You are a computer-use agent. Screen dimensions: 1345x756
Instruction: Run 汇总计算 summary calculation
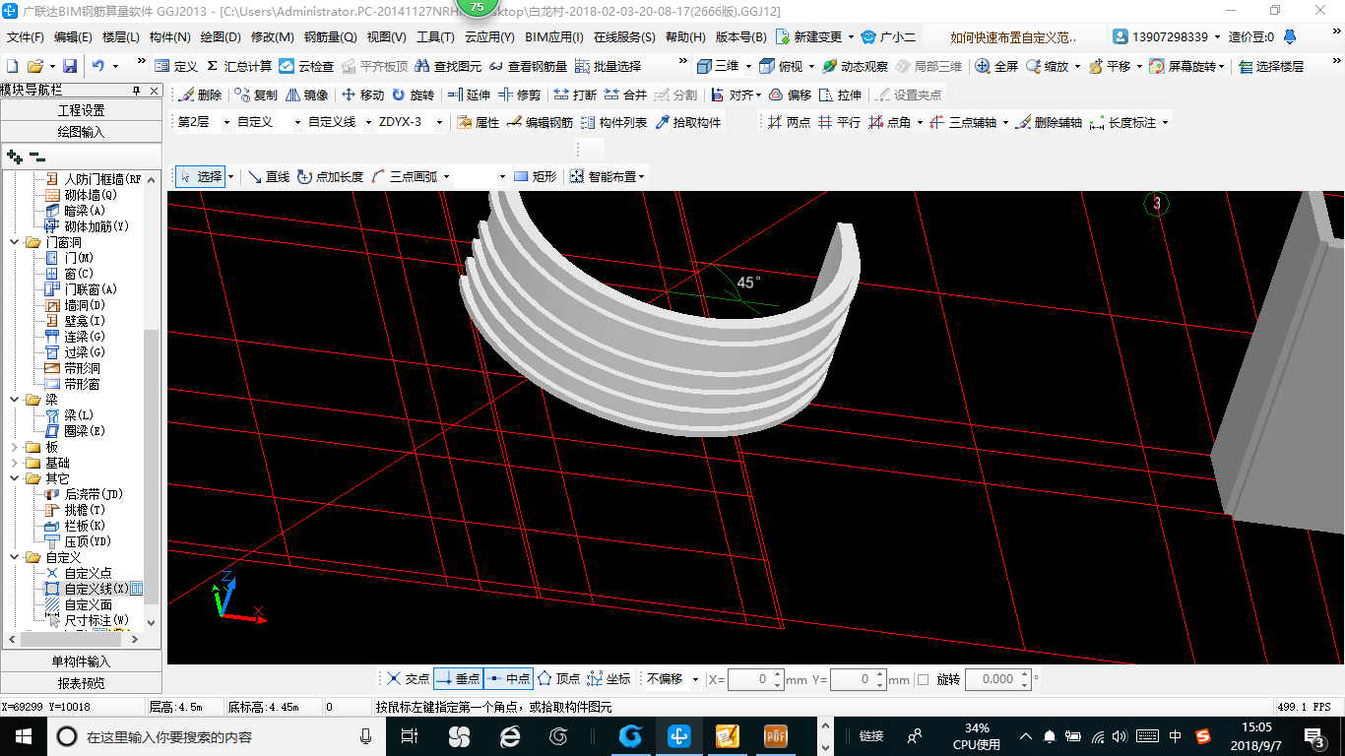point(239,66)
